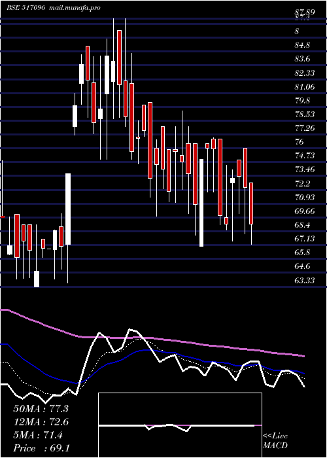Click inside the MACD inset chart box
This screenshot has width=327, height=458.
[x=180, y=425]
